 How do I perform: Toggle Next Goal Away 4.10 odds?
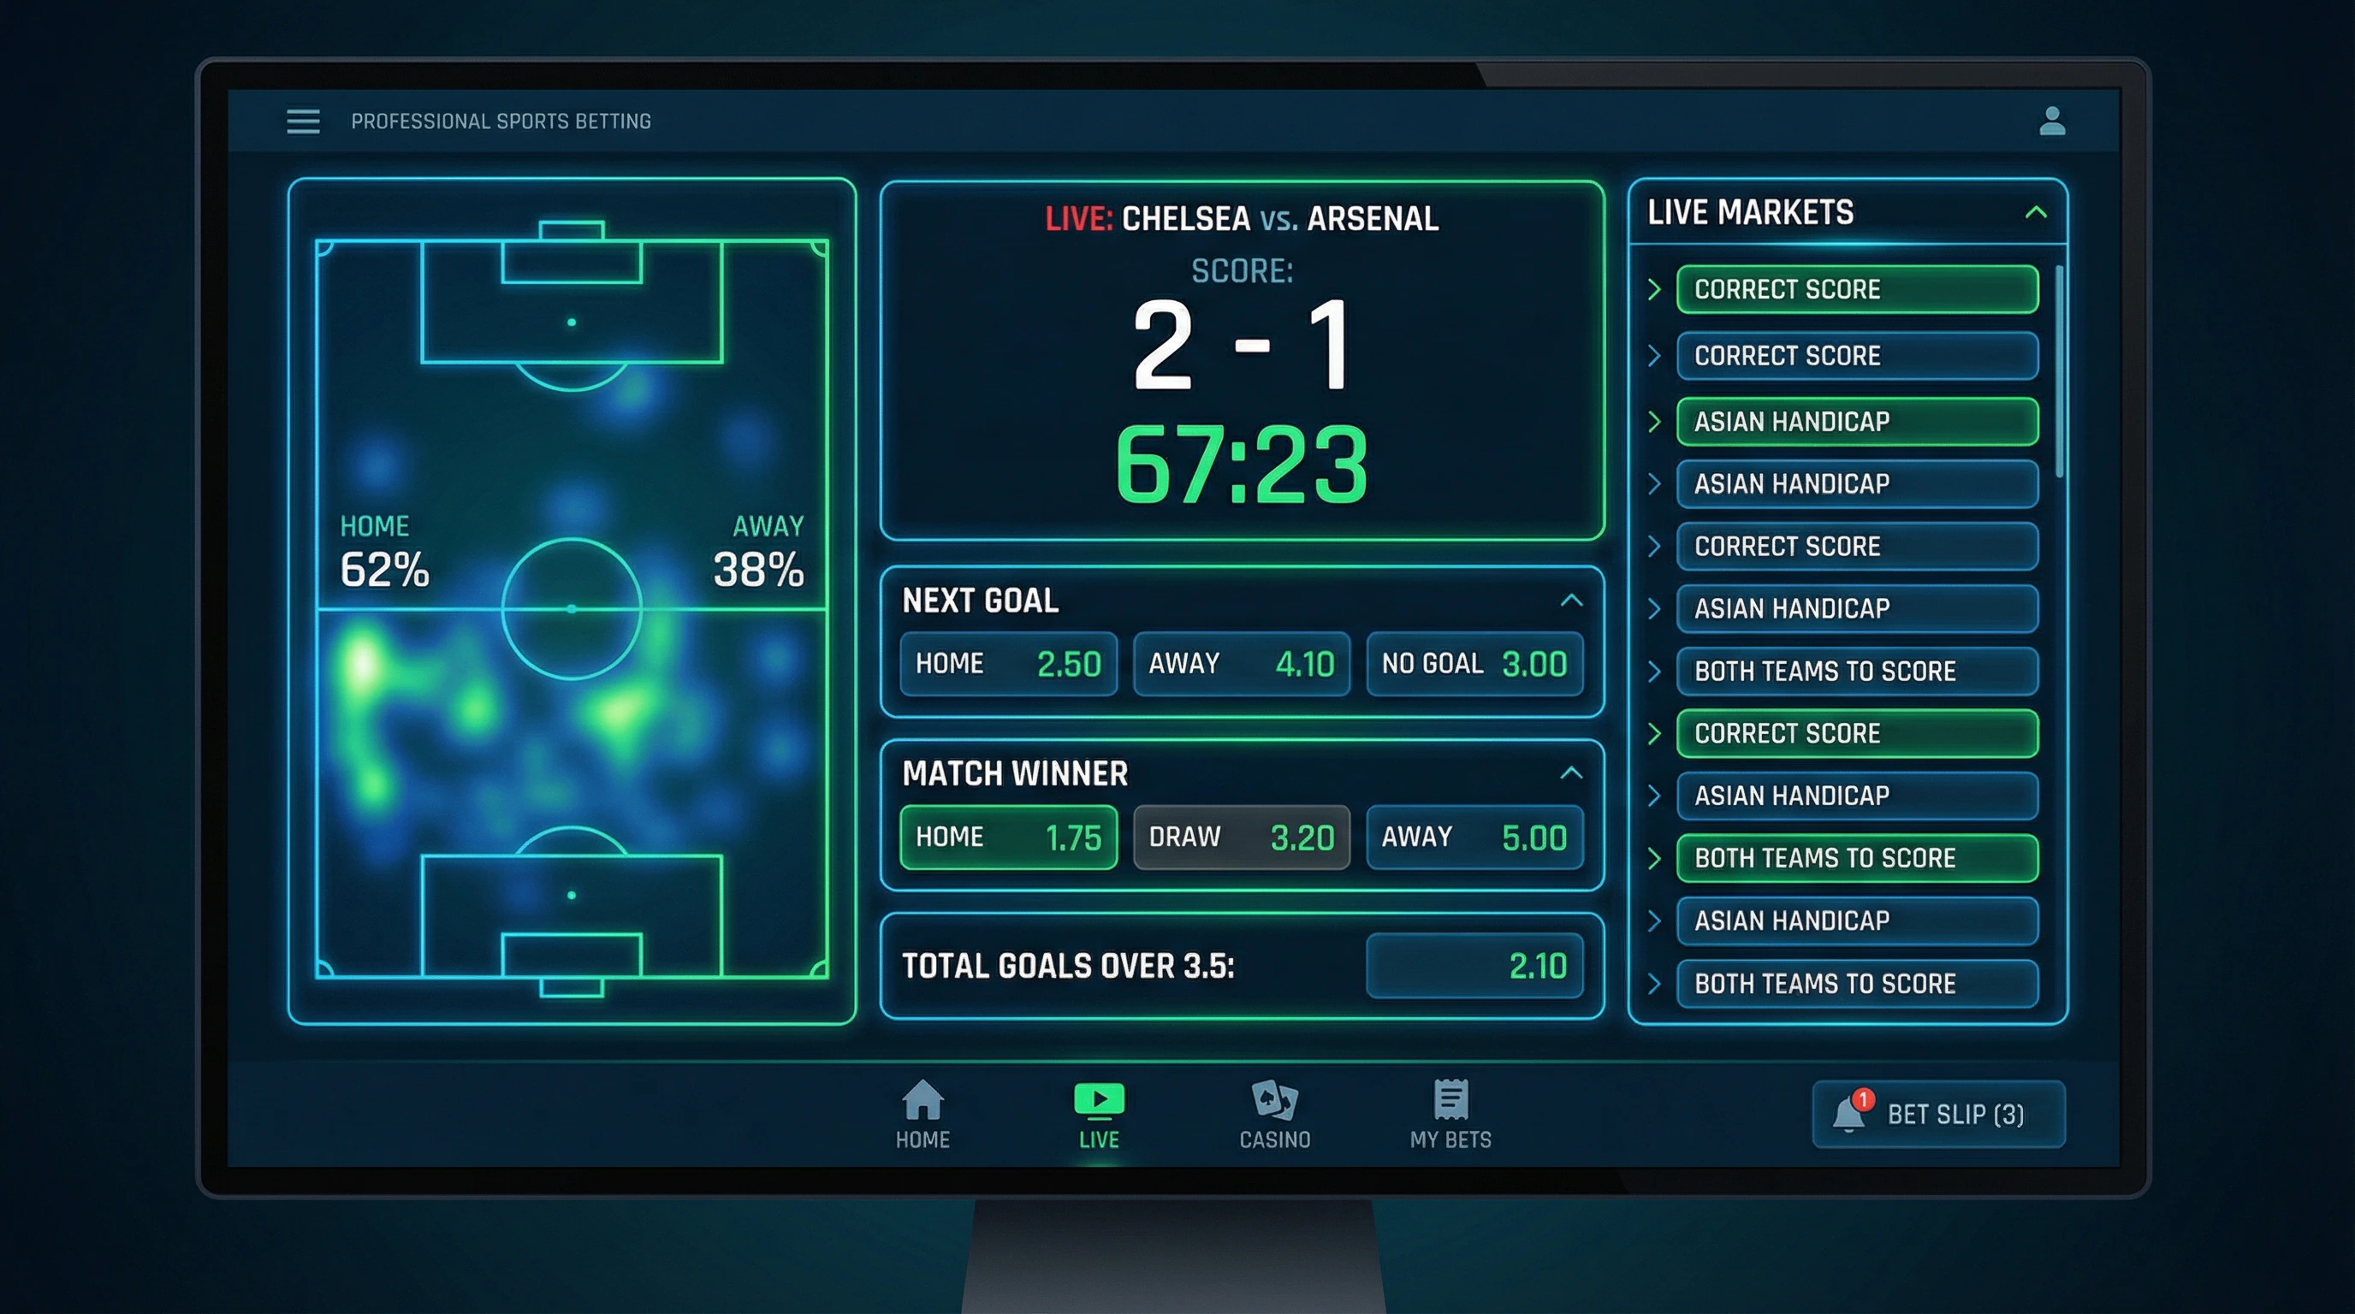(x=1241, y=663)
